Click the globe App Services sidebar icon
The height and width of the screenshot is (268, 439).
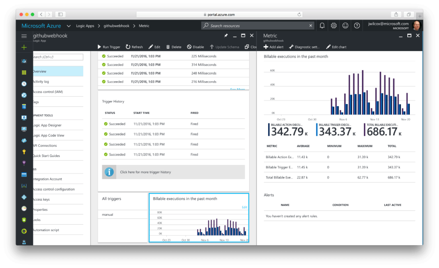[24, 95]
